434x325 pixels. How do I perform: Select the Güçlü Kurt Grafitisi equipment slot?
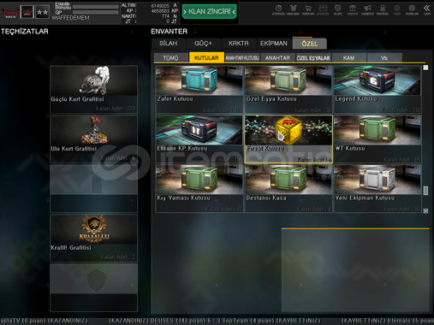pyautogui.click(x=94, y=90)
